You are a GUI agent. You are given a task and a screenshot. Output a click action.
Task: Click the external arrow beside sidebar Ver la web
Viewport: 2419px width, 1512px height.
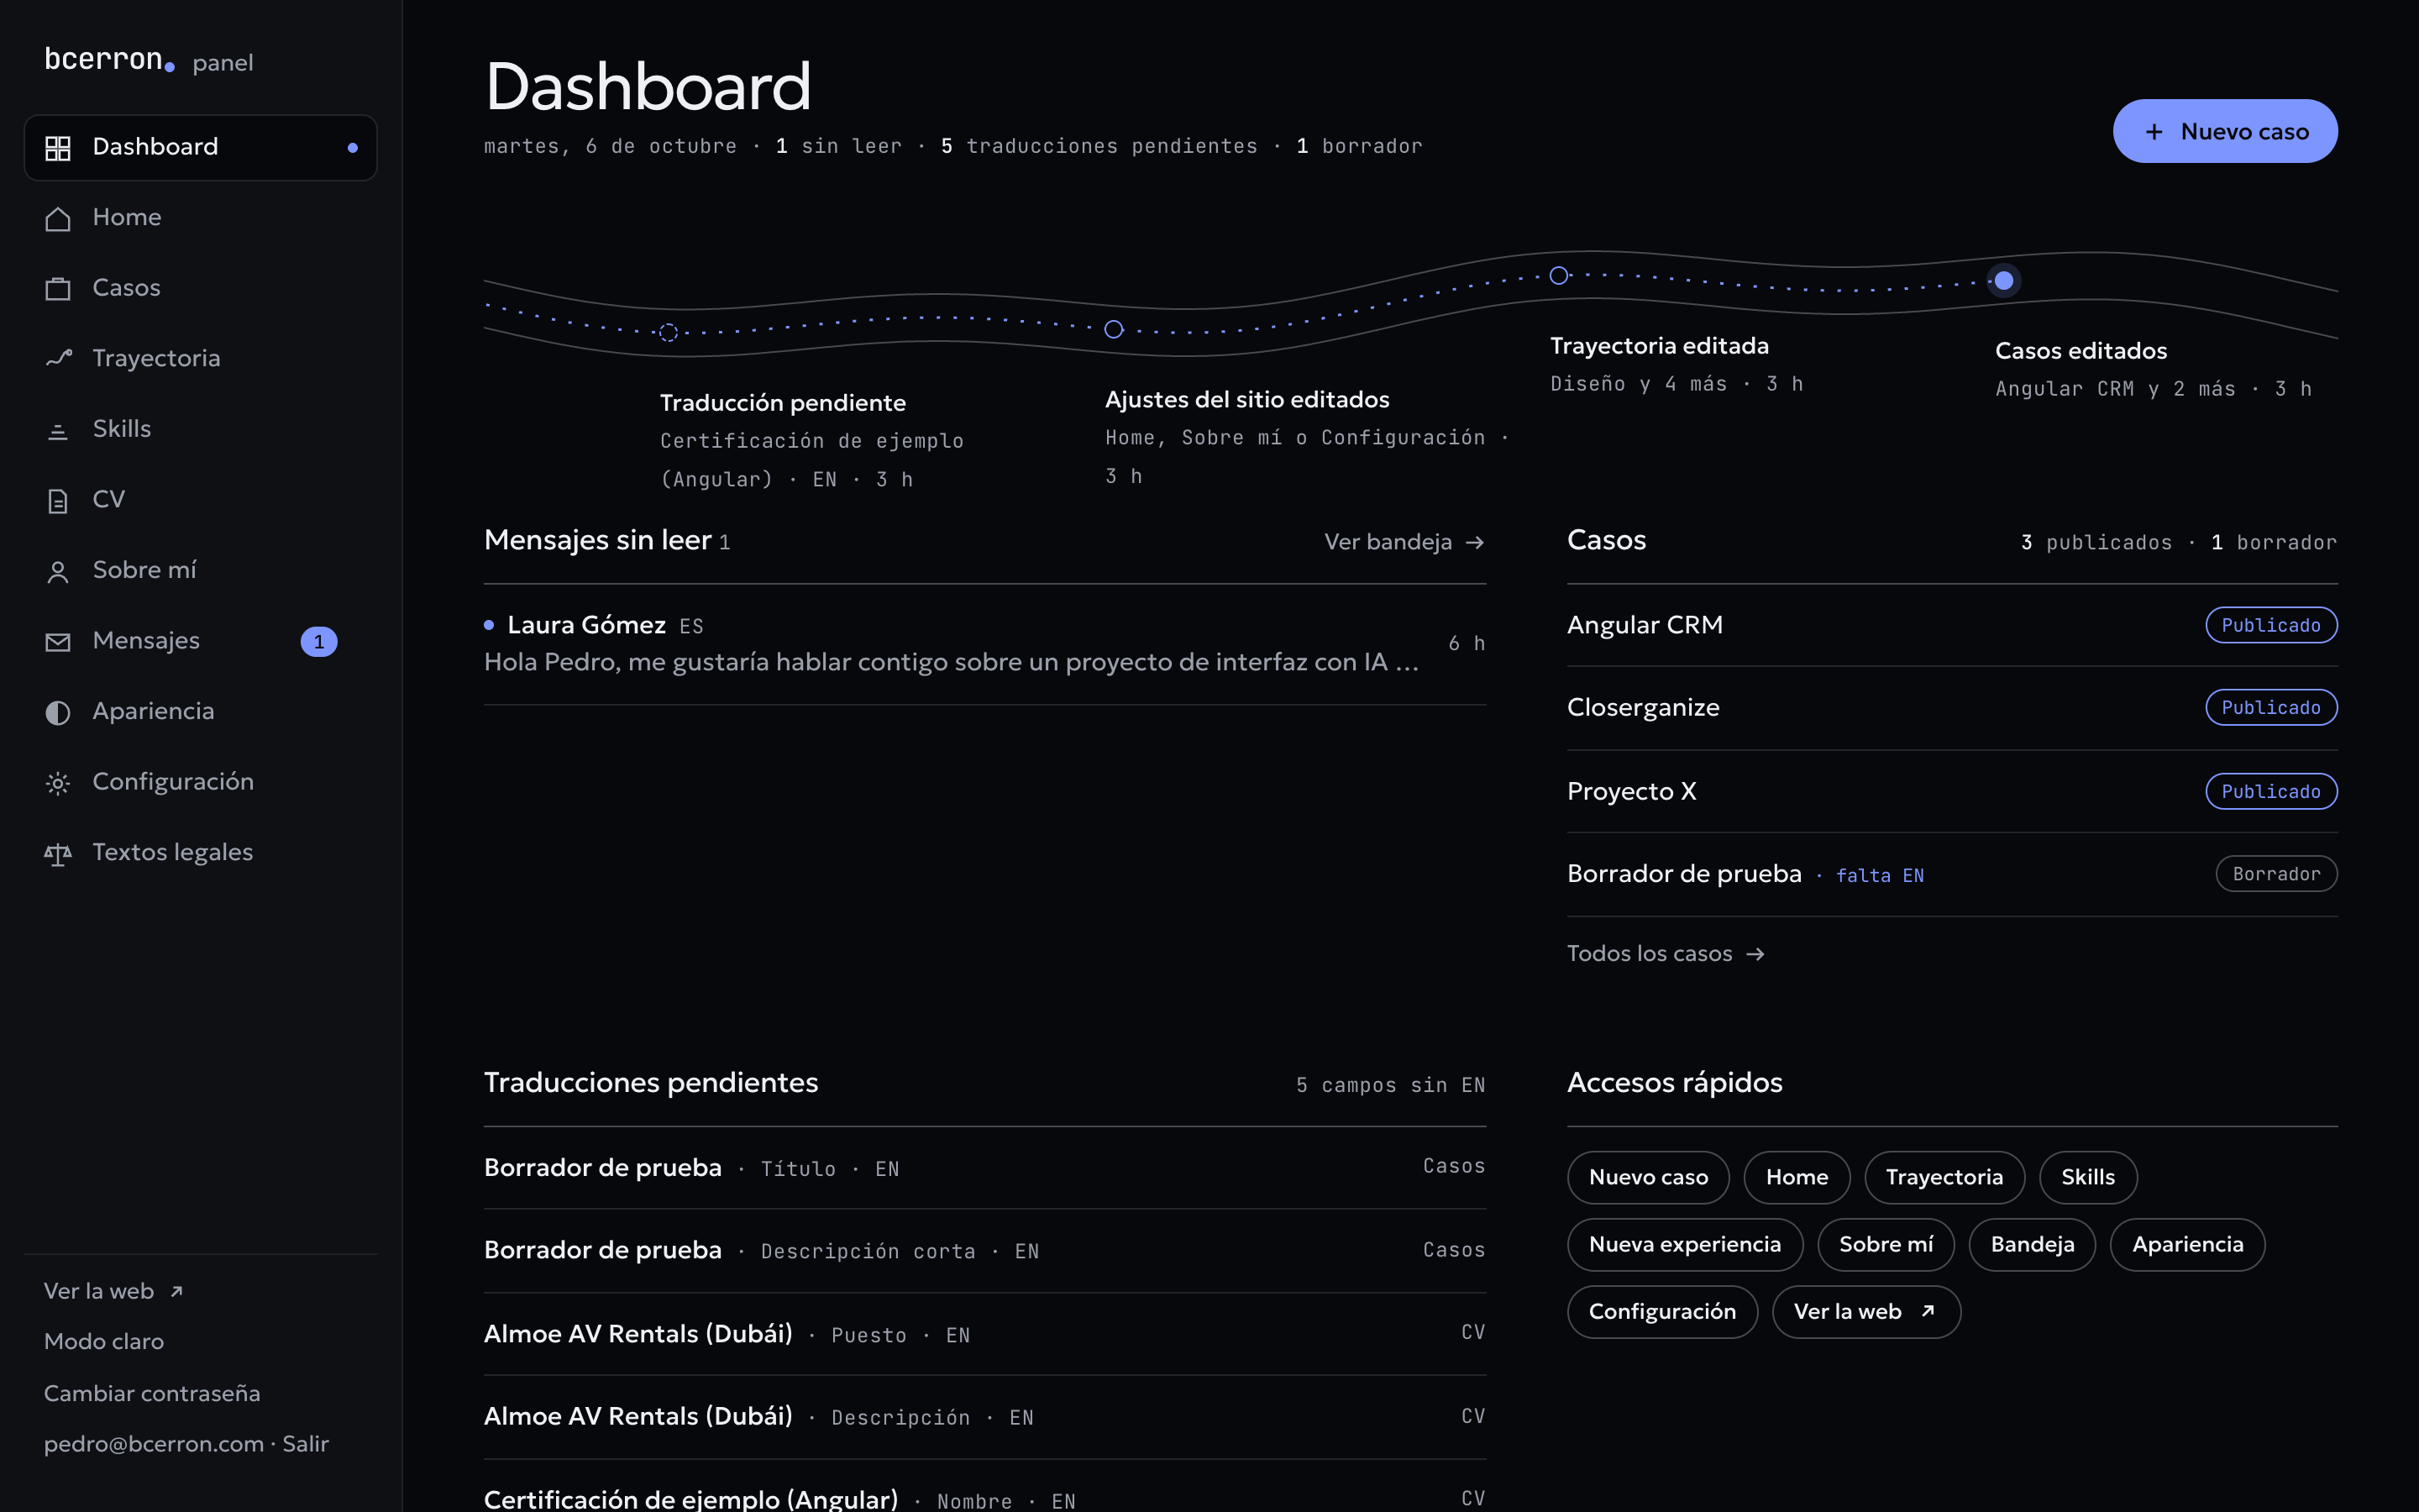176,1291
